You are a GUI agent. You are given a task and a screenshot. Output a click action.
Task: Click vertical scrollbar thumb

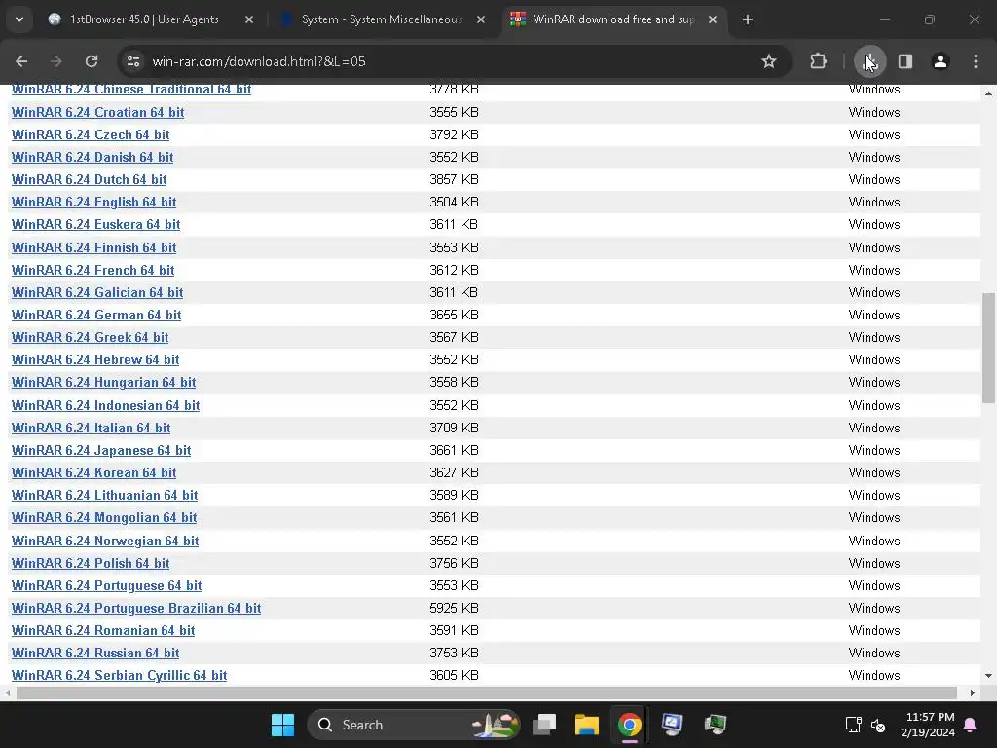(x=988, y=348)
